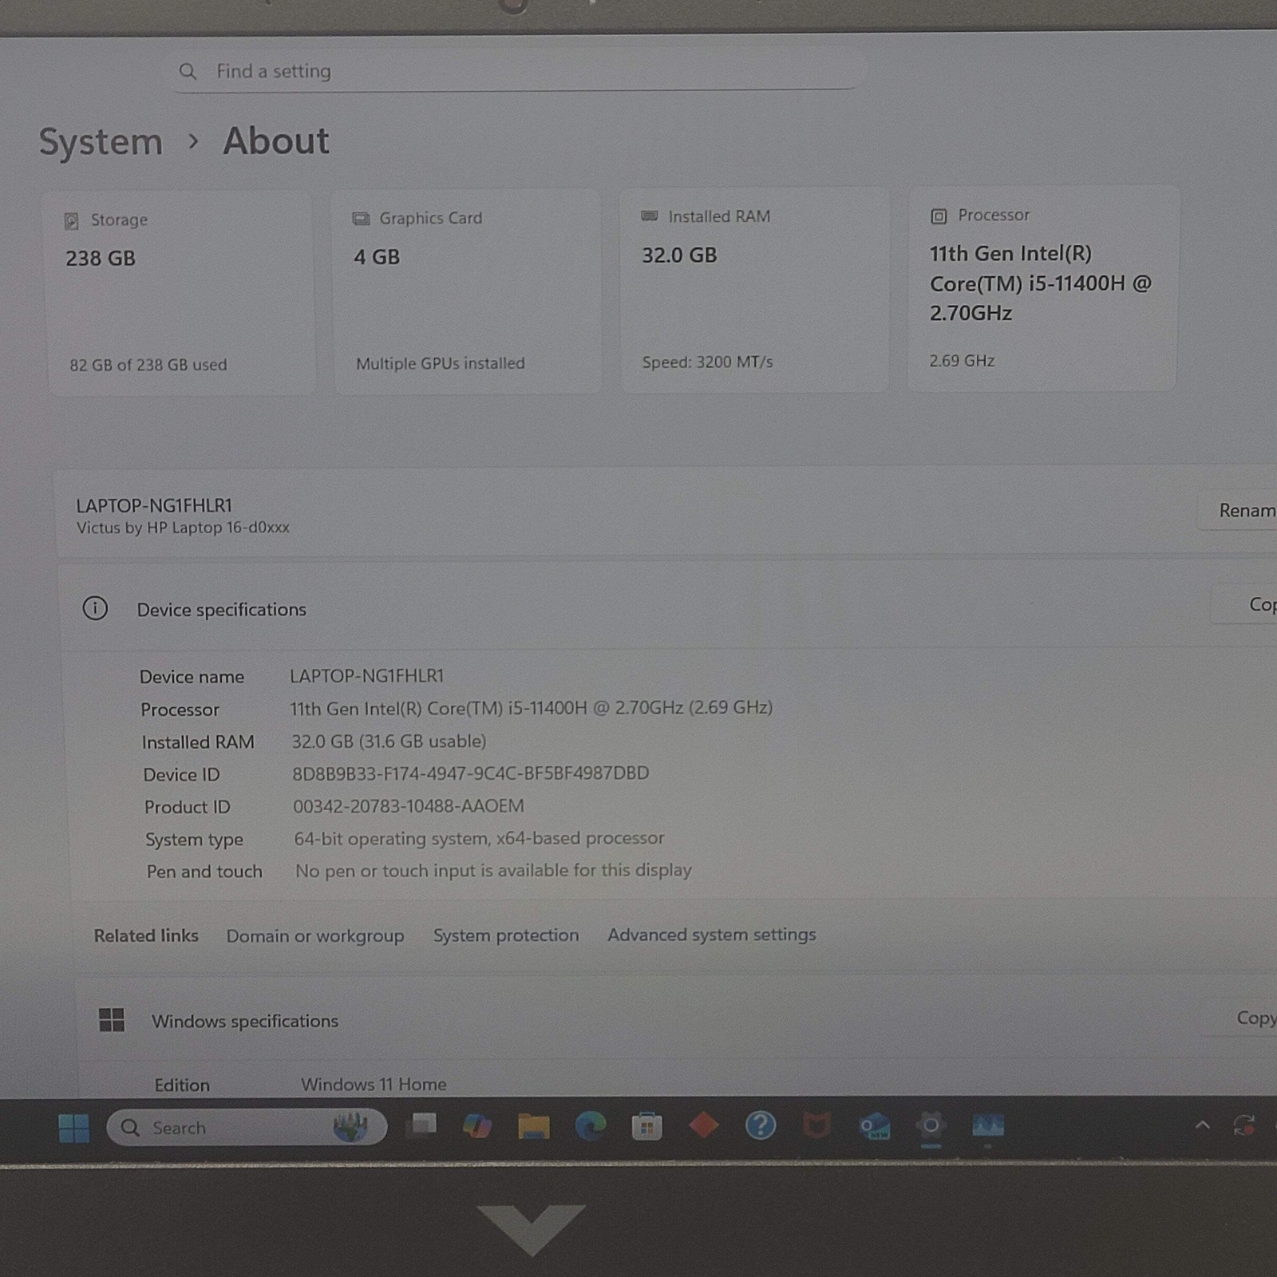Click the Graphics Card icon
This screenshot has width=1277, height=1277.
point(361,219)
